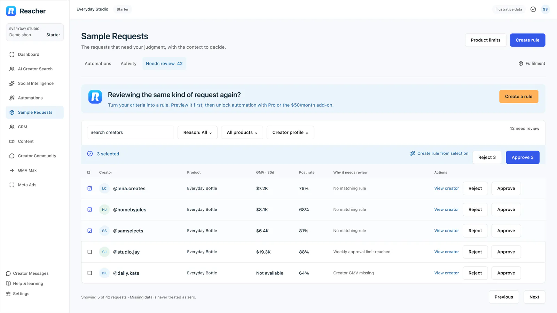The image size is (557, 313).
Task: Open Settings sliders icon
Action: [x=8, y=294]
